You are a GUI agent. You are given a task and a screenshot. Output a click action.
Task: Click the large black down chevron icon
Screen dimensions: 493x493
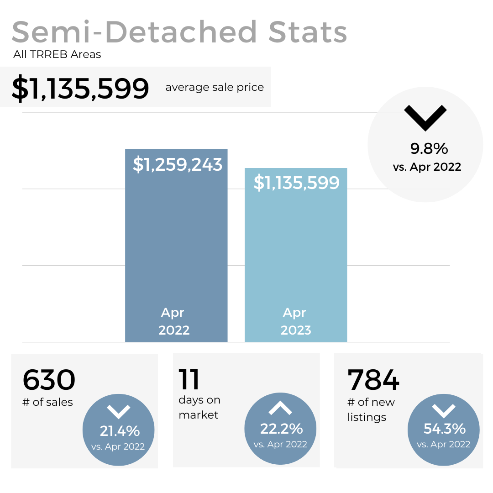coord(425,118)
